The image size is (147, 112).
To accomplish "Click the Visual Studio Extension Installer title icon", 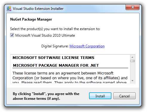I will coord(9,9).
